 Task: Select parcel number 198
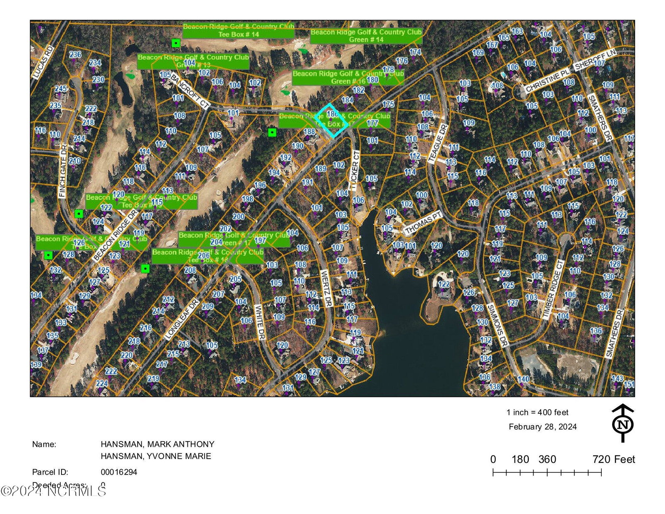click(248, 199)
